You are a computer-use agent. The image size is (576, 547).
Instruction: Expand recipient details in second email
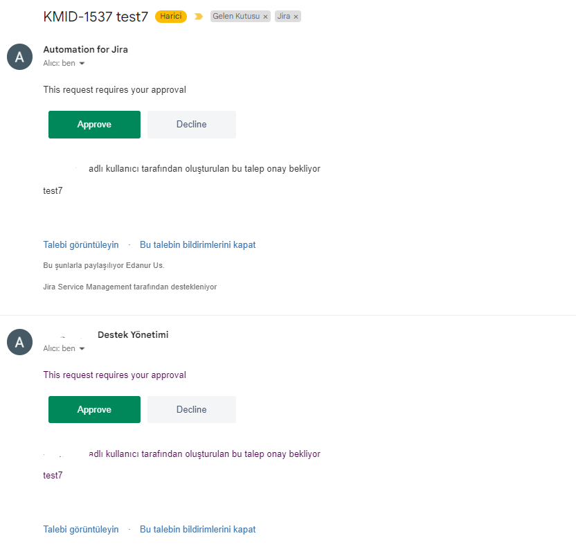coord(82,348)
